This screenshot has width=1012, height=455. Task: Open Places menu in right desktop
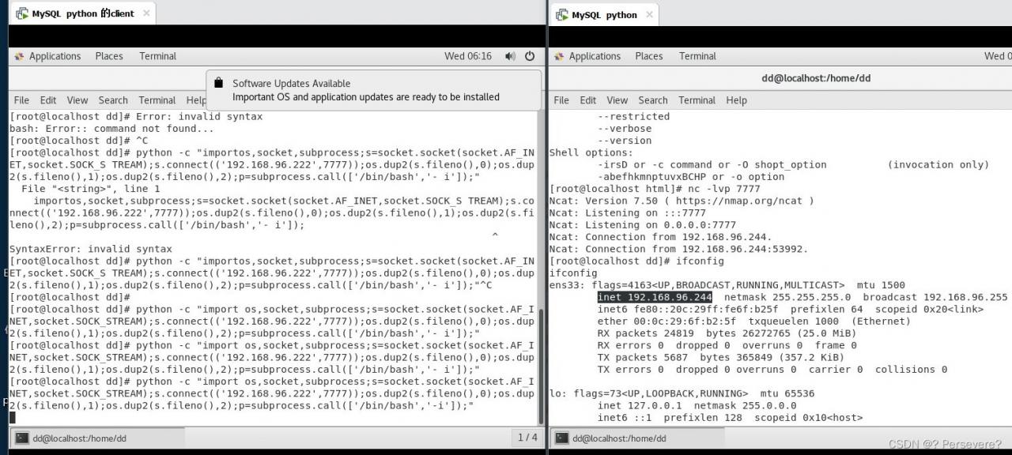pyautogui.click(x=649, y=56)
